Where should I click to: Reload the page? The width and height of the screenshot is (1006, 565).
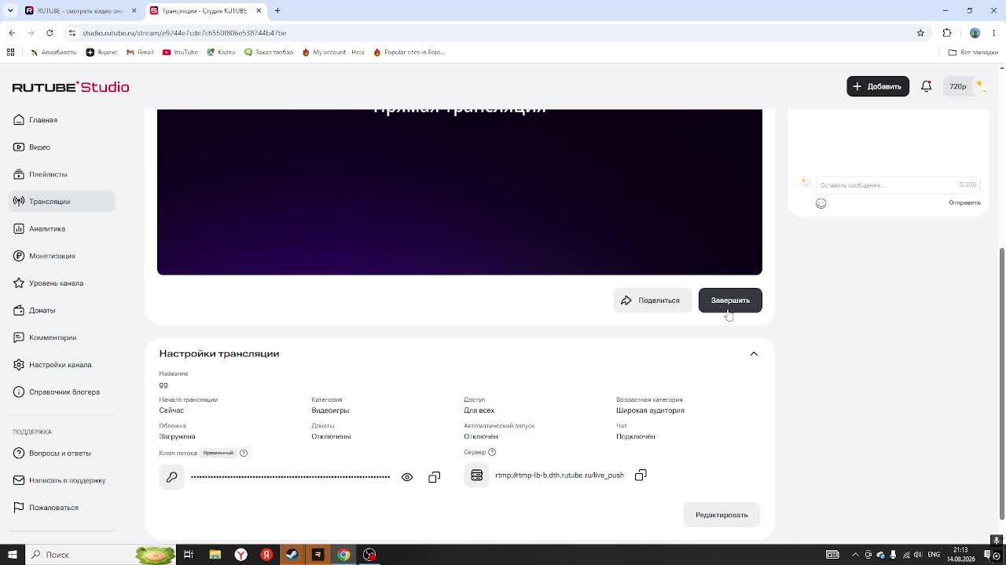pos(50,33)
